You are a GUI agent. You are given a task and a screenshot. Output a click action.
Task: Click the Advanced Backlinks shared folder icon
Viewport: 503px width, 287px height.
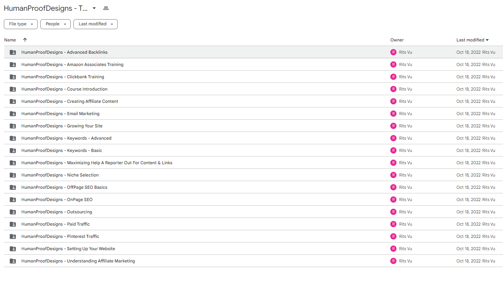pos(13,52)
